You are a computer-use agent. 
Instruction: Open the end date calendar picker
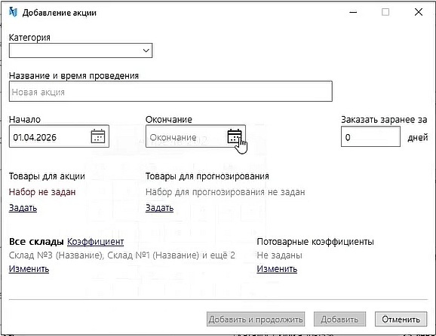(x=235, y=136)
